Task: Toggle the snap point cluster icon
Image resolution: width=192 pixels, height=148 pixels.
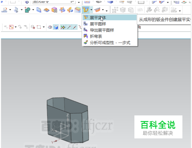Action: 63,27
